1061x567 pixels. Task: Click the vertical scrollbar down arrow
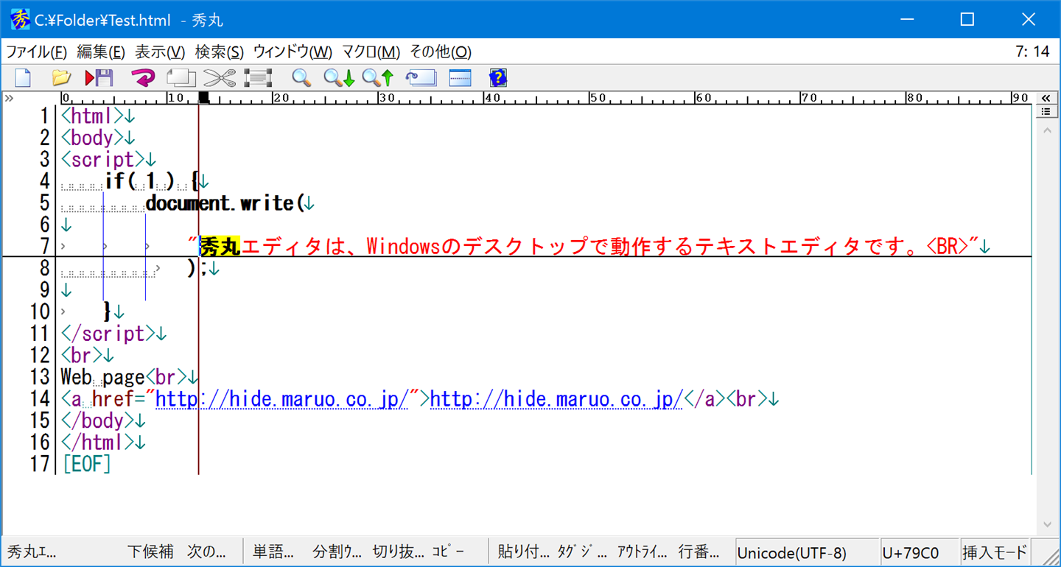pos(1047,525)
